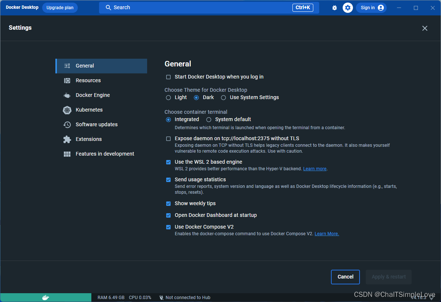Image resolution: width=441 pixels, height=302 pixels.
Task: Click the Features in development grid icon
Action: coord(67,154)
